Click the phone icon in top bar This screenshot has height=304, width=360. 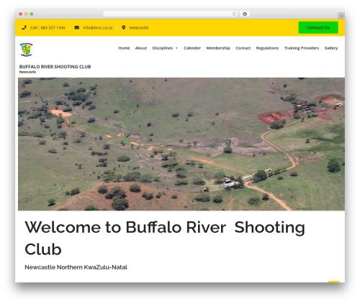click(x=24, y=27)
